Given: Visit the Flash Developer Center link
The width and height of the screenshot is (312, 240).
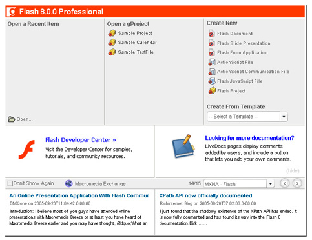Looking at the screenshot, I should (x=81, y=140).
